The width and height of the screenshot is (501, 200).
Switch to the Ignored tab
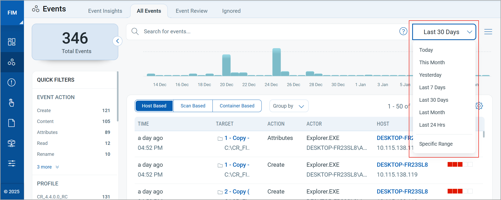231,11
